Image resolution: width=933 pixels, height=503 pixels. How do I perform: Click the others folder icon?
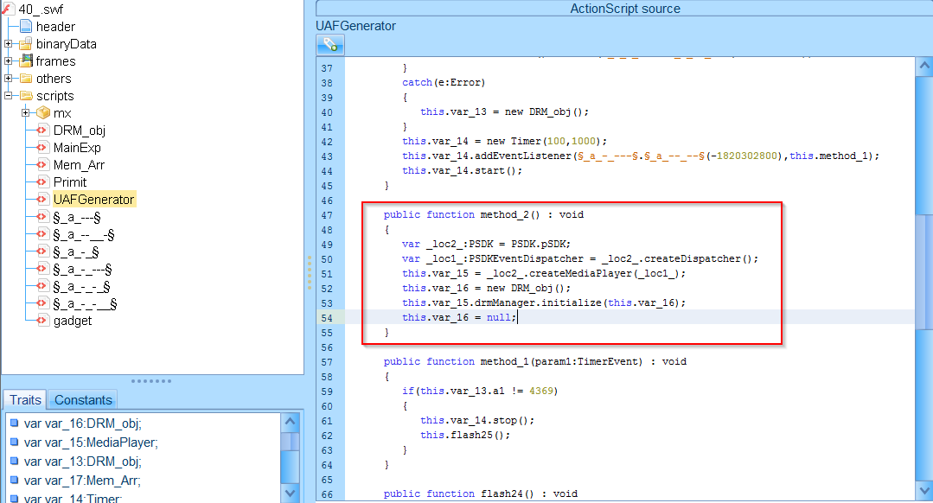point(26,79)
